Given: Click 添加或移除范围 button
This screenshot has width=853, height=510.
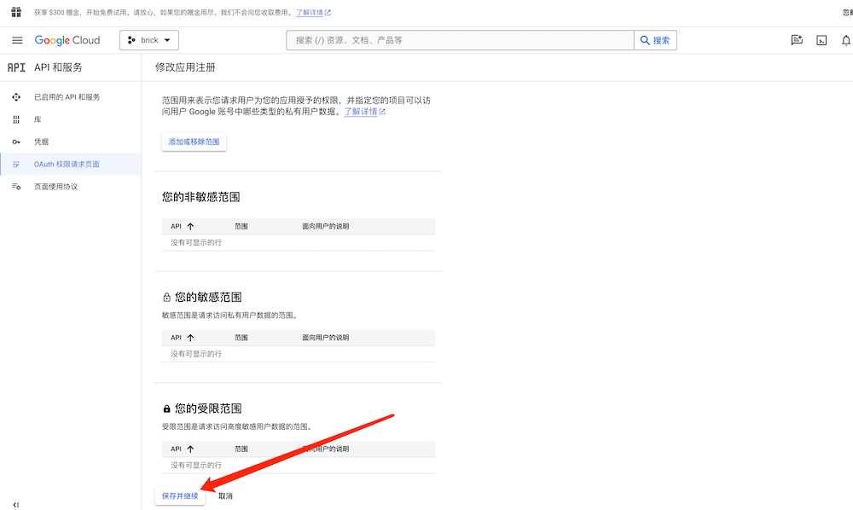Looking at the screenshot, I should tap(194, 142).
